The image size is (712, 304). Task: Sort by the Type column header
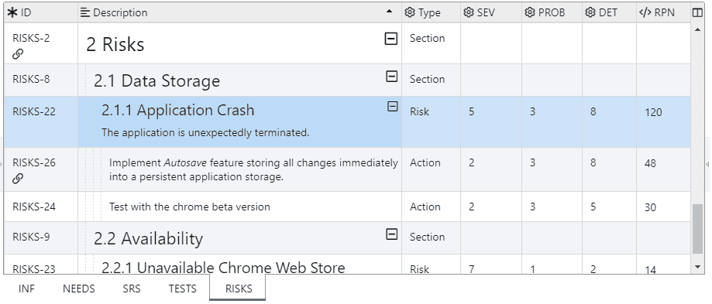(x=431, y=12)
